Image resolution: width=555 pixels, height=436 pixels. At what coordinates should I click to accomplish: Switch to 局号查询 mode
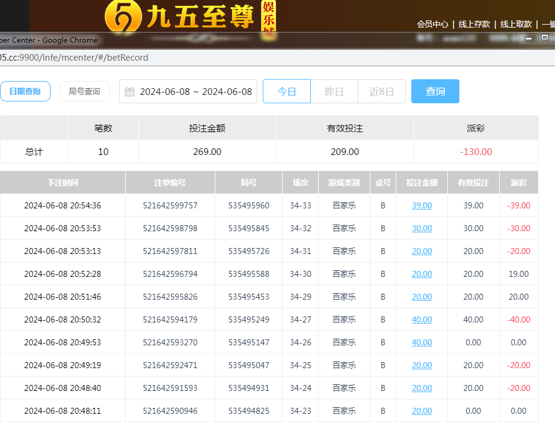(84, 91)
